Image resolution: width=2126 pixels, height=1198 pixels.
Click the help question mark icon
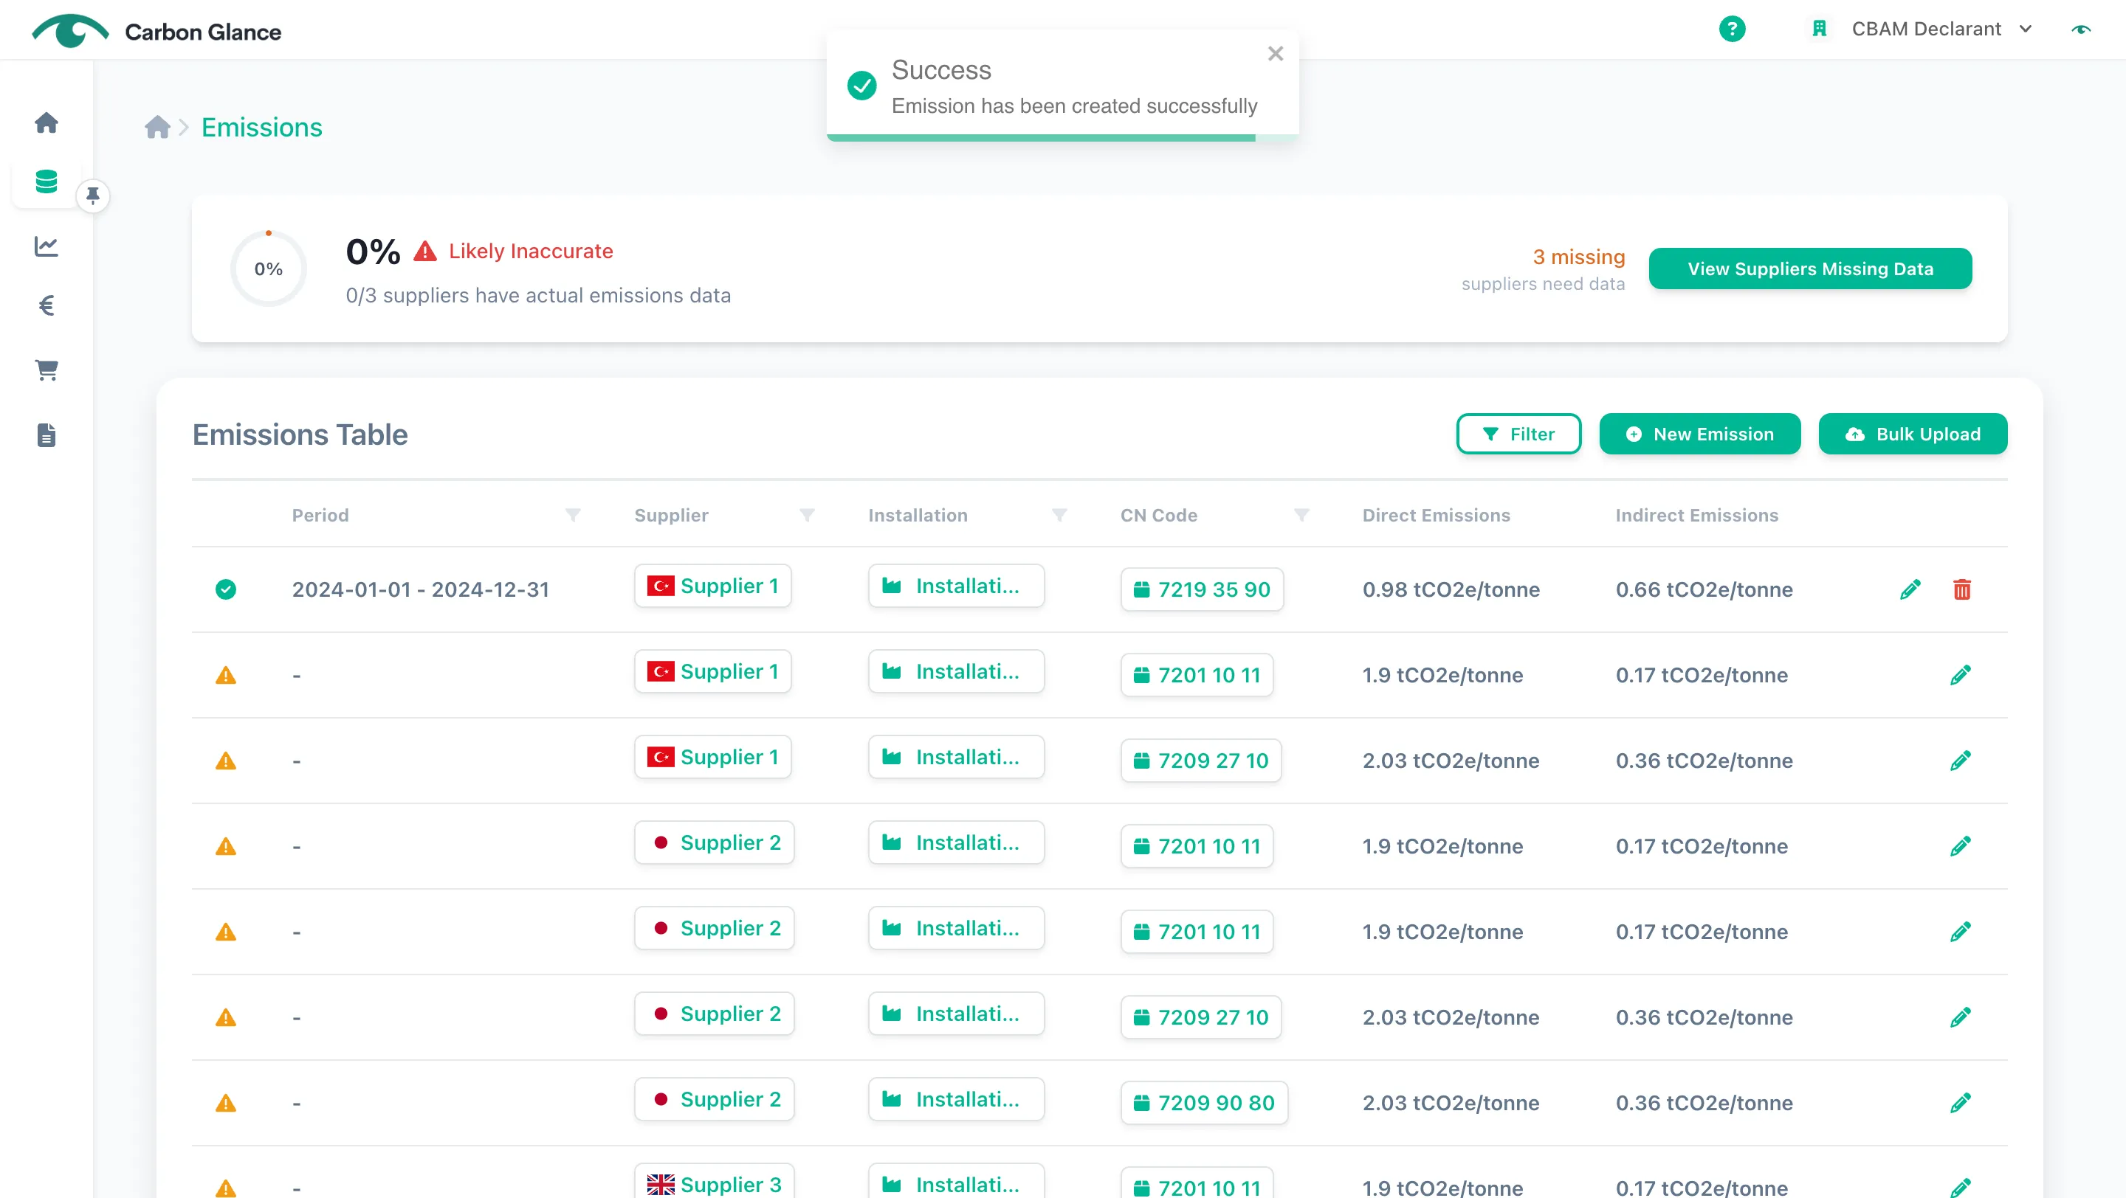(1732, 29)
